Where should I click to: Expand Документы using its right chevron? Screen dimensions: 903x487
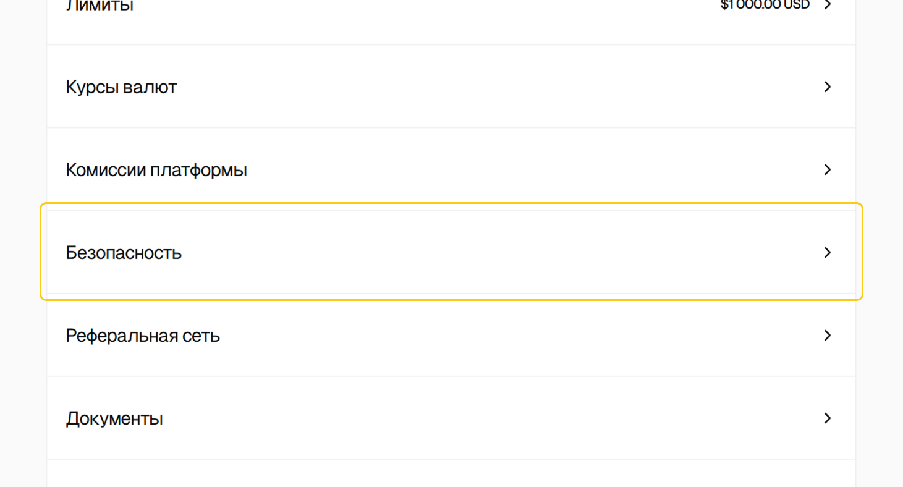828,418
